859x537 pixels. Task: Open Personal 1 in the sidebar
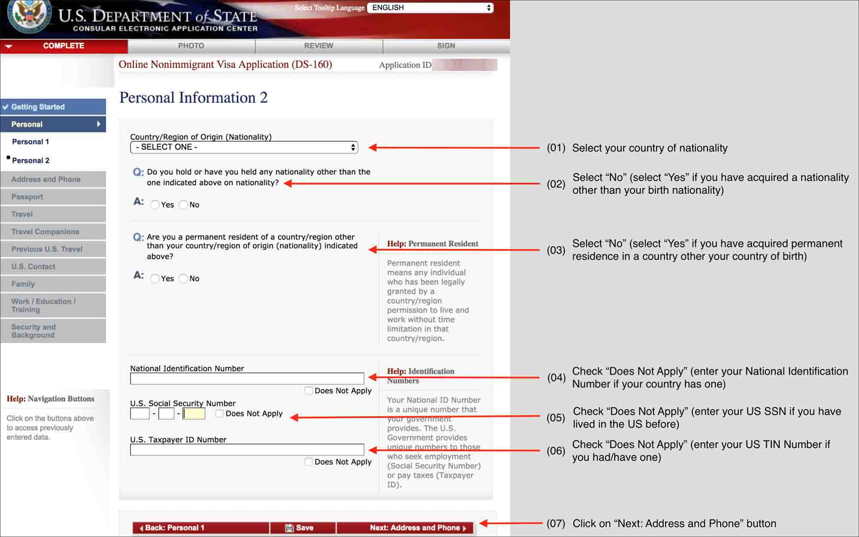pyautogui.click(x=30, y=142)
